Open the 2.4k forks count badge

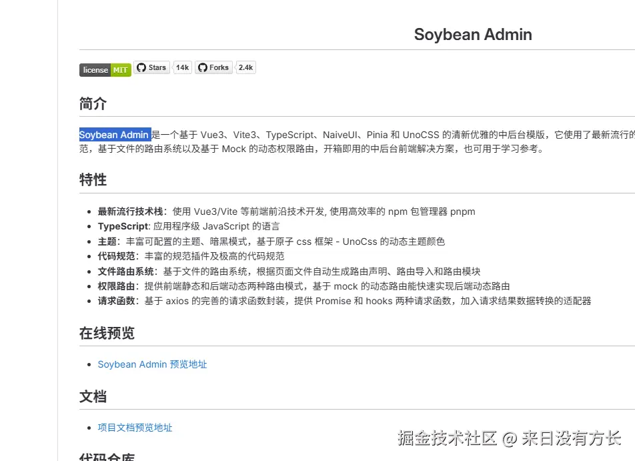coord(245,67)
